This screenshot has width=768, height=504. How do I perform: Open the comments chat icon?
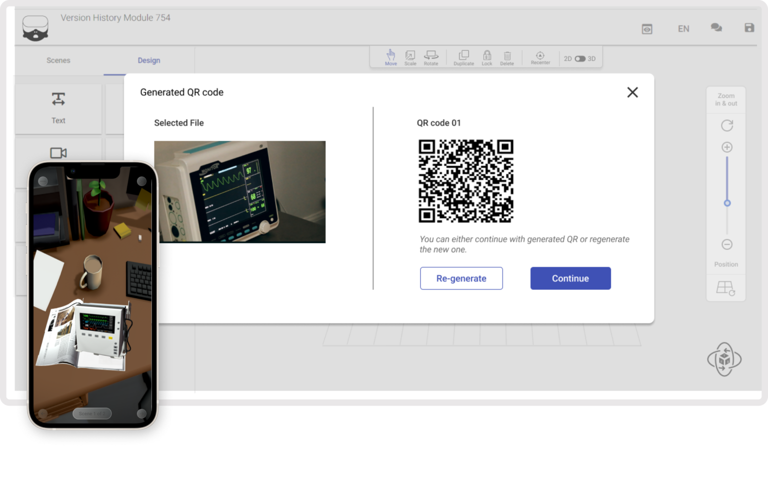click(x=716, y=27)
